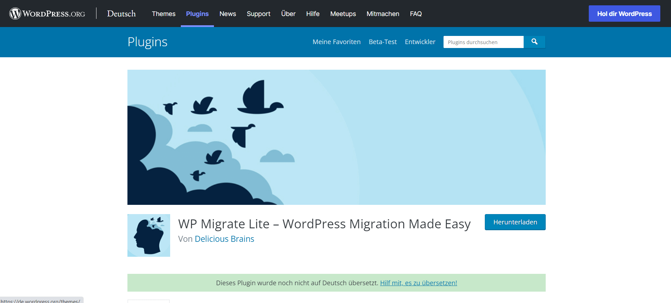
Task: Go to Support in top navigation
Action: pyautogui.click(x=258, y=14)
